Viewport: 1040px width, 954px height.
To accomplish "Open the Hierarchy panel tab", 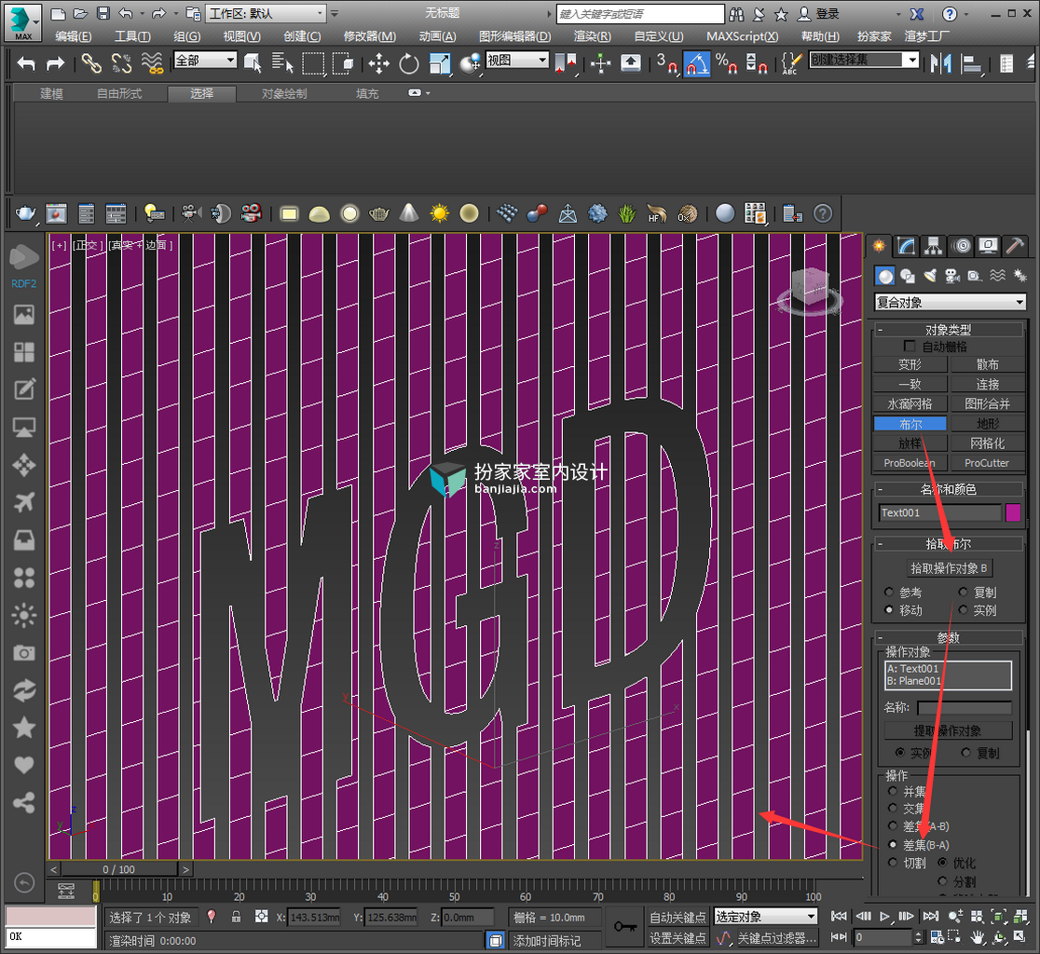I will click(x=933, y=246).
